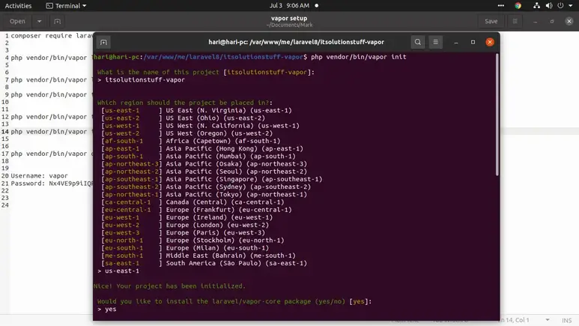This screenshot has height=326, width=579.
Task: Click 'Username: vapor' line in editor
Action: click(x=39, y=176)
